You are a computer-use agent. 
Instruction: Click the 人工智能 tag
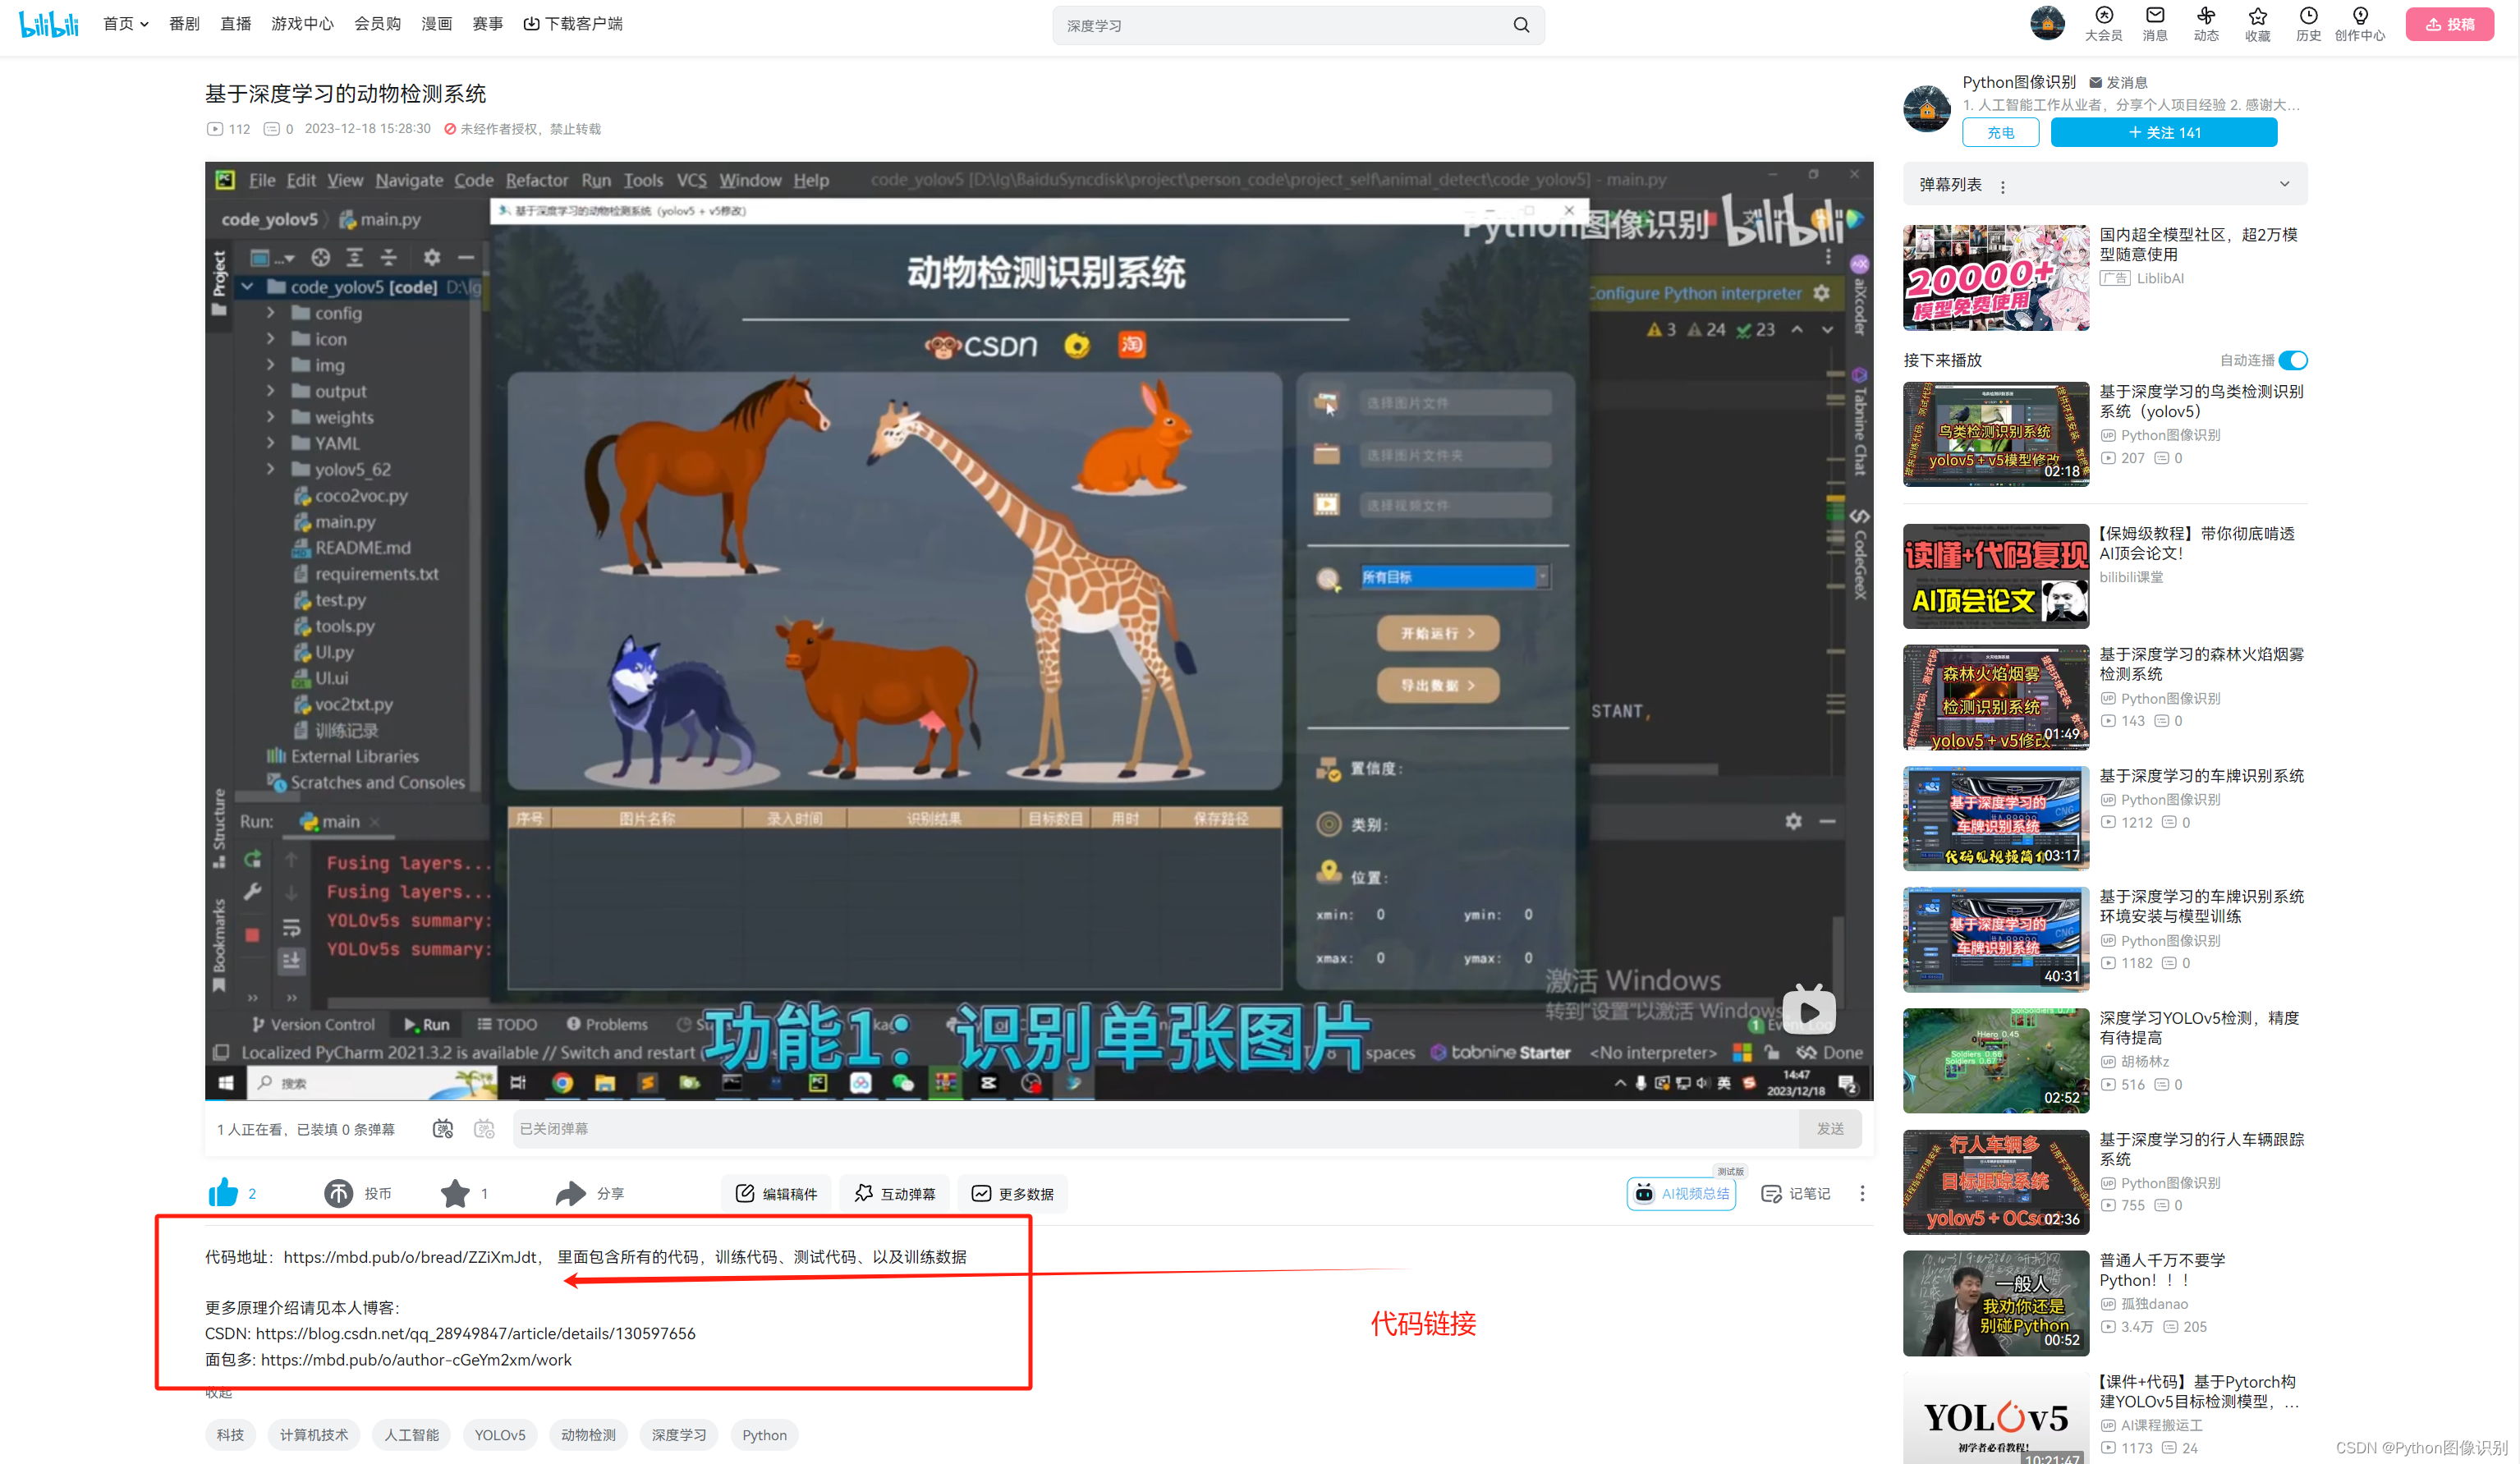[412, 1434]
